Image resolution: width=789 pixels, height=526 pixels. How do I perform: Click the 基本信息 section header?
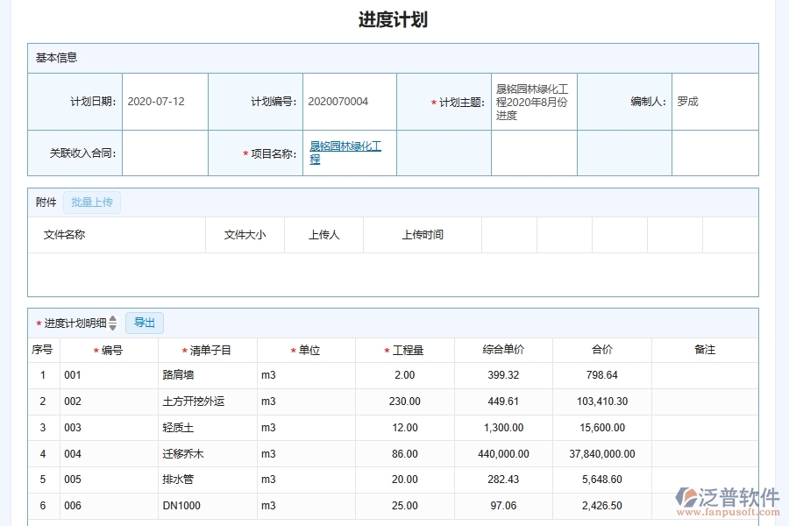[x=57, y=57]
